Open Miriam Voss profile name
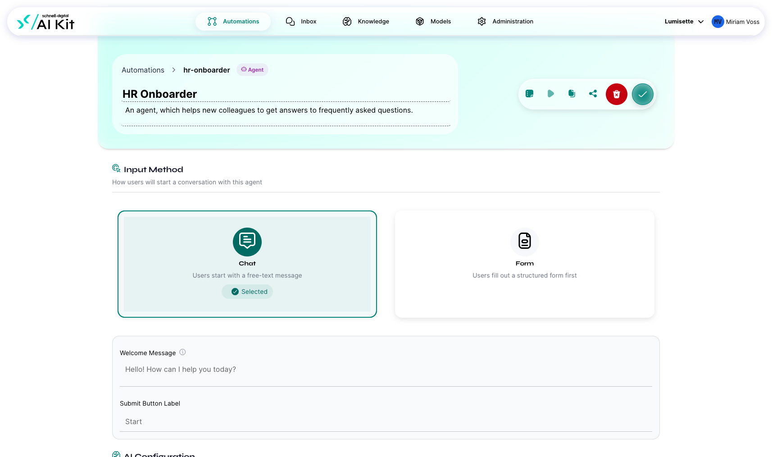 [x=742, y=22]
